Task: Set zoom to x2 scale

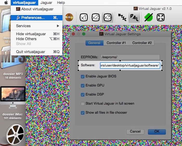Action: [x=95, y=17]
